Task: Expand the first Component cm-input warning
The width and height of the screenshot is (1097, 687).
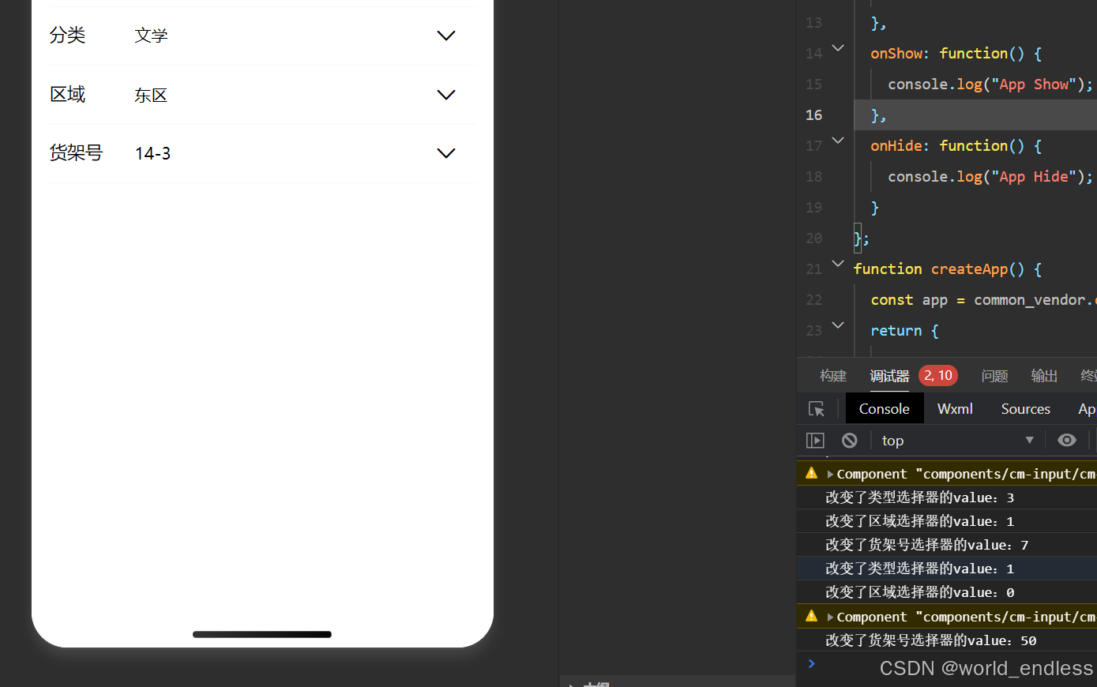Action: tap(830, 475)
